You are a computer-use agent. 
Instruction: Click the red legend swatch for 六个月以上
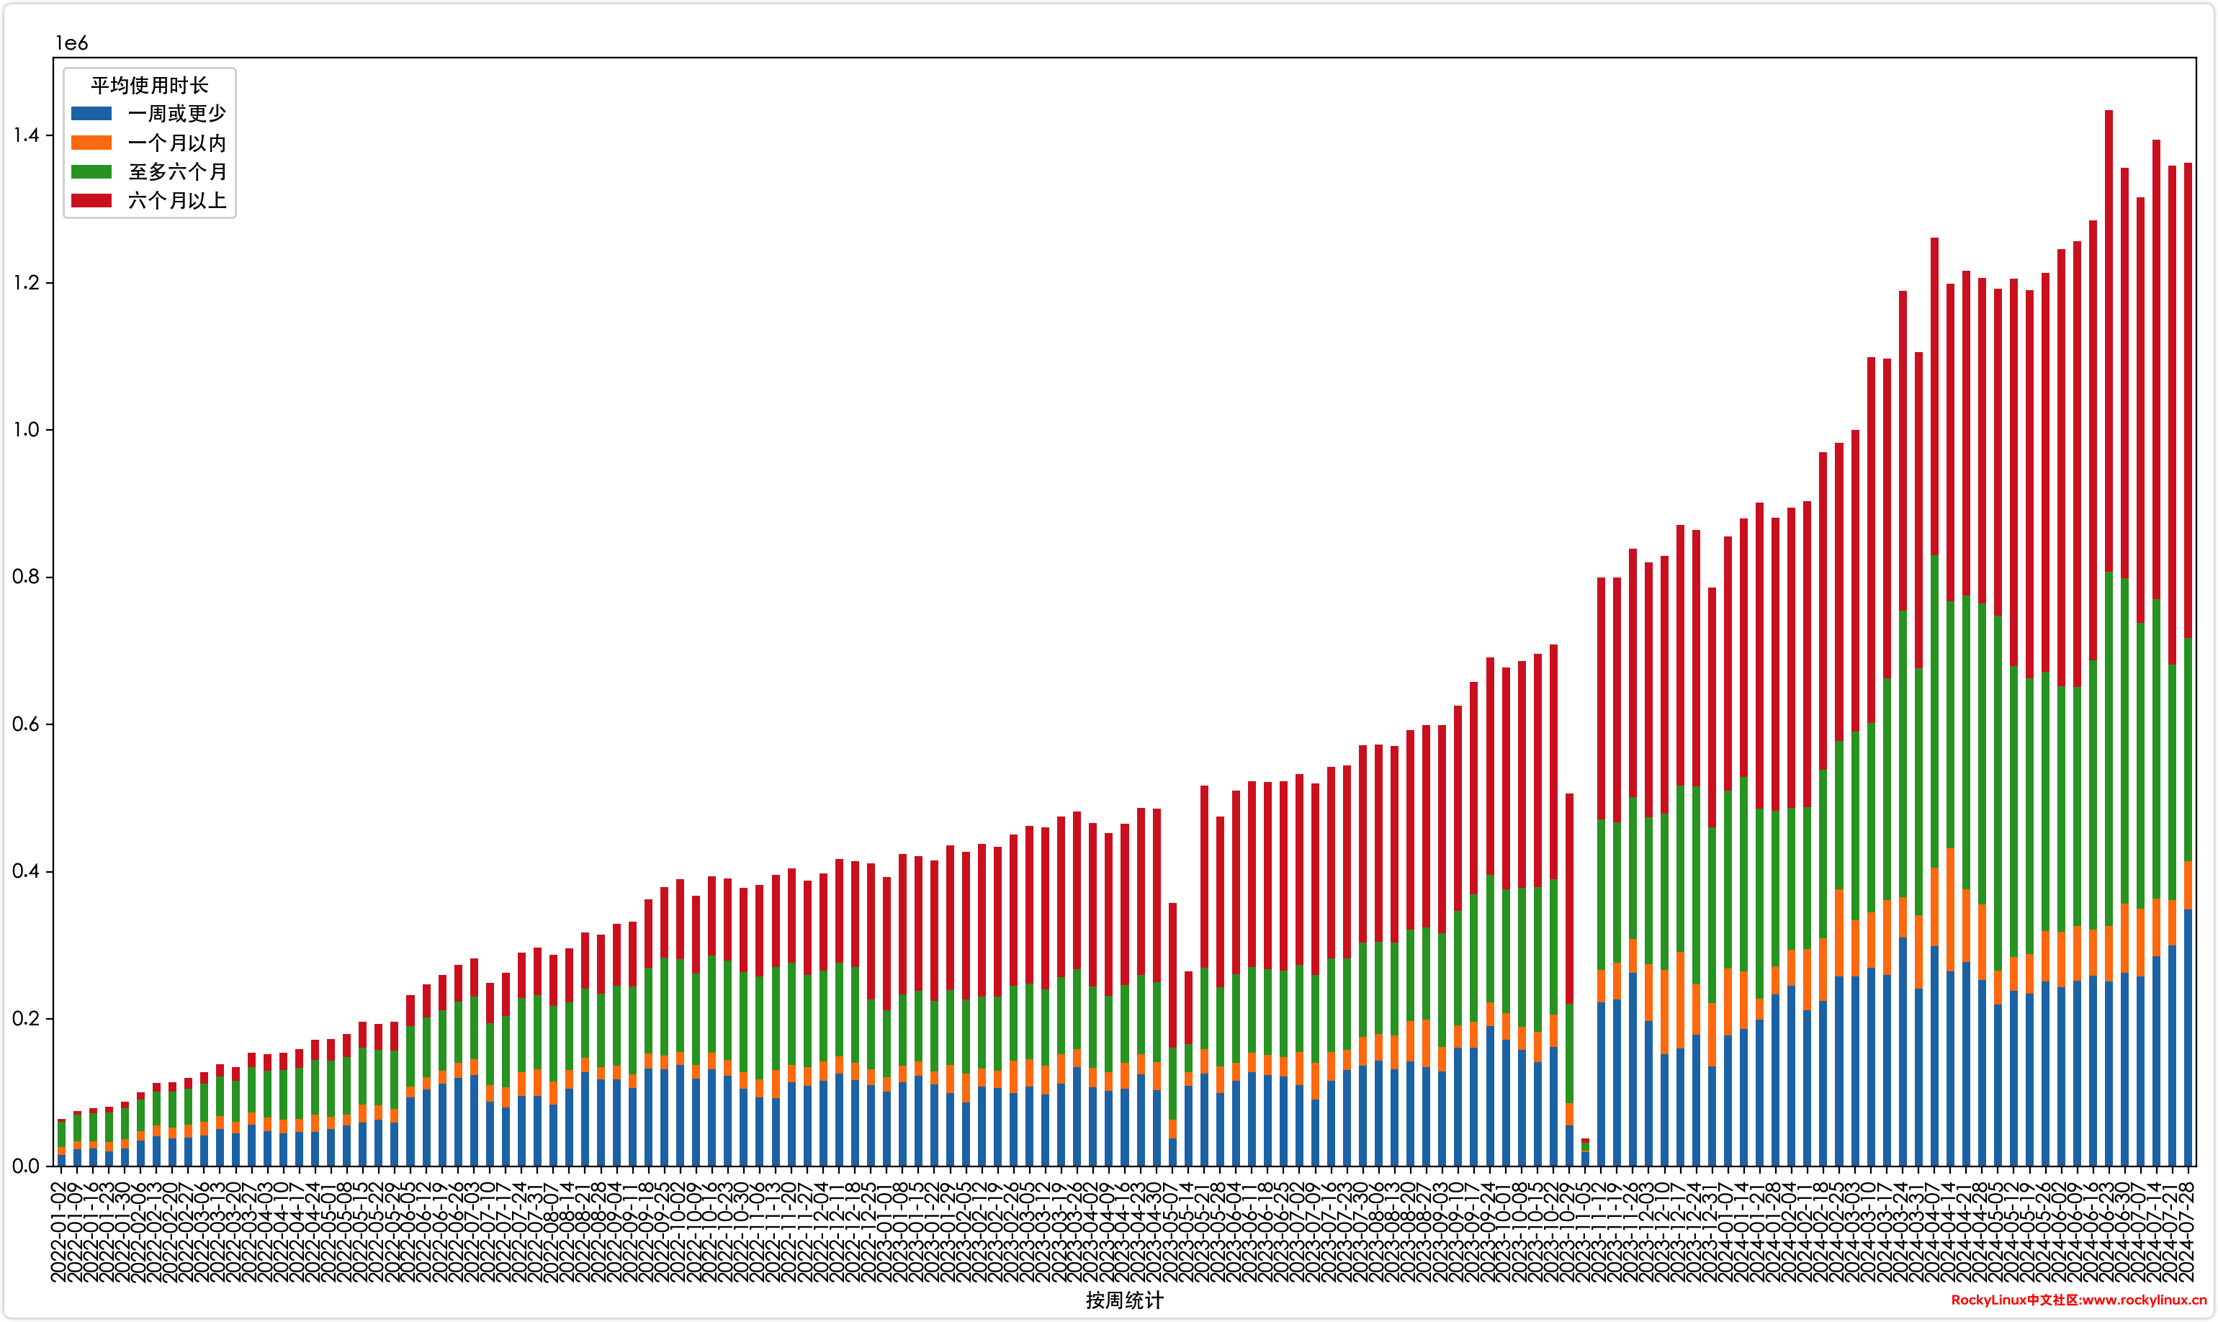[91, 200]
